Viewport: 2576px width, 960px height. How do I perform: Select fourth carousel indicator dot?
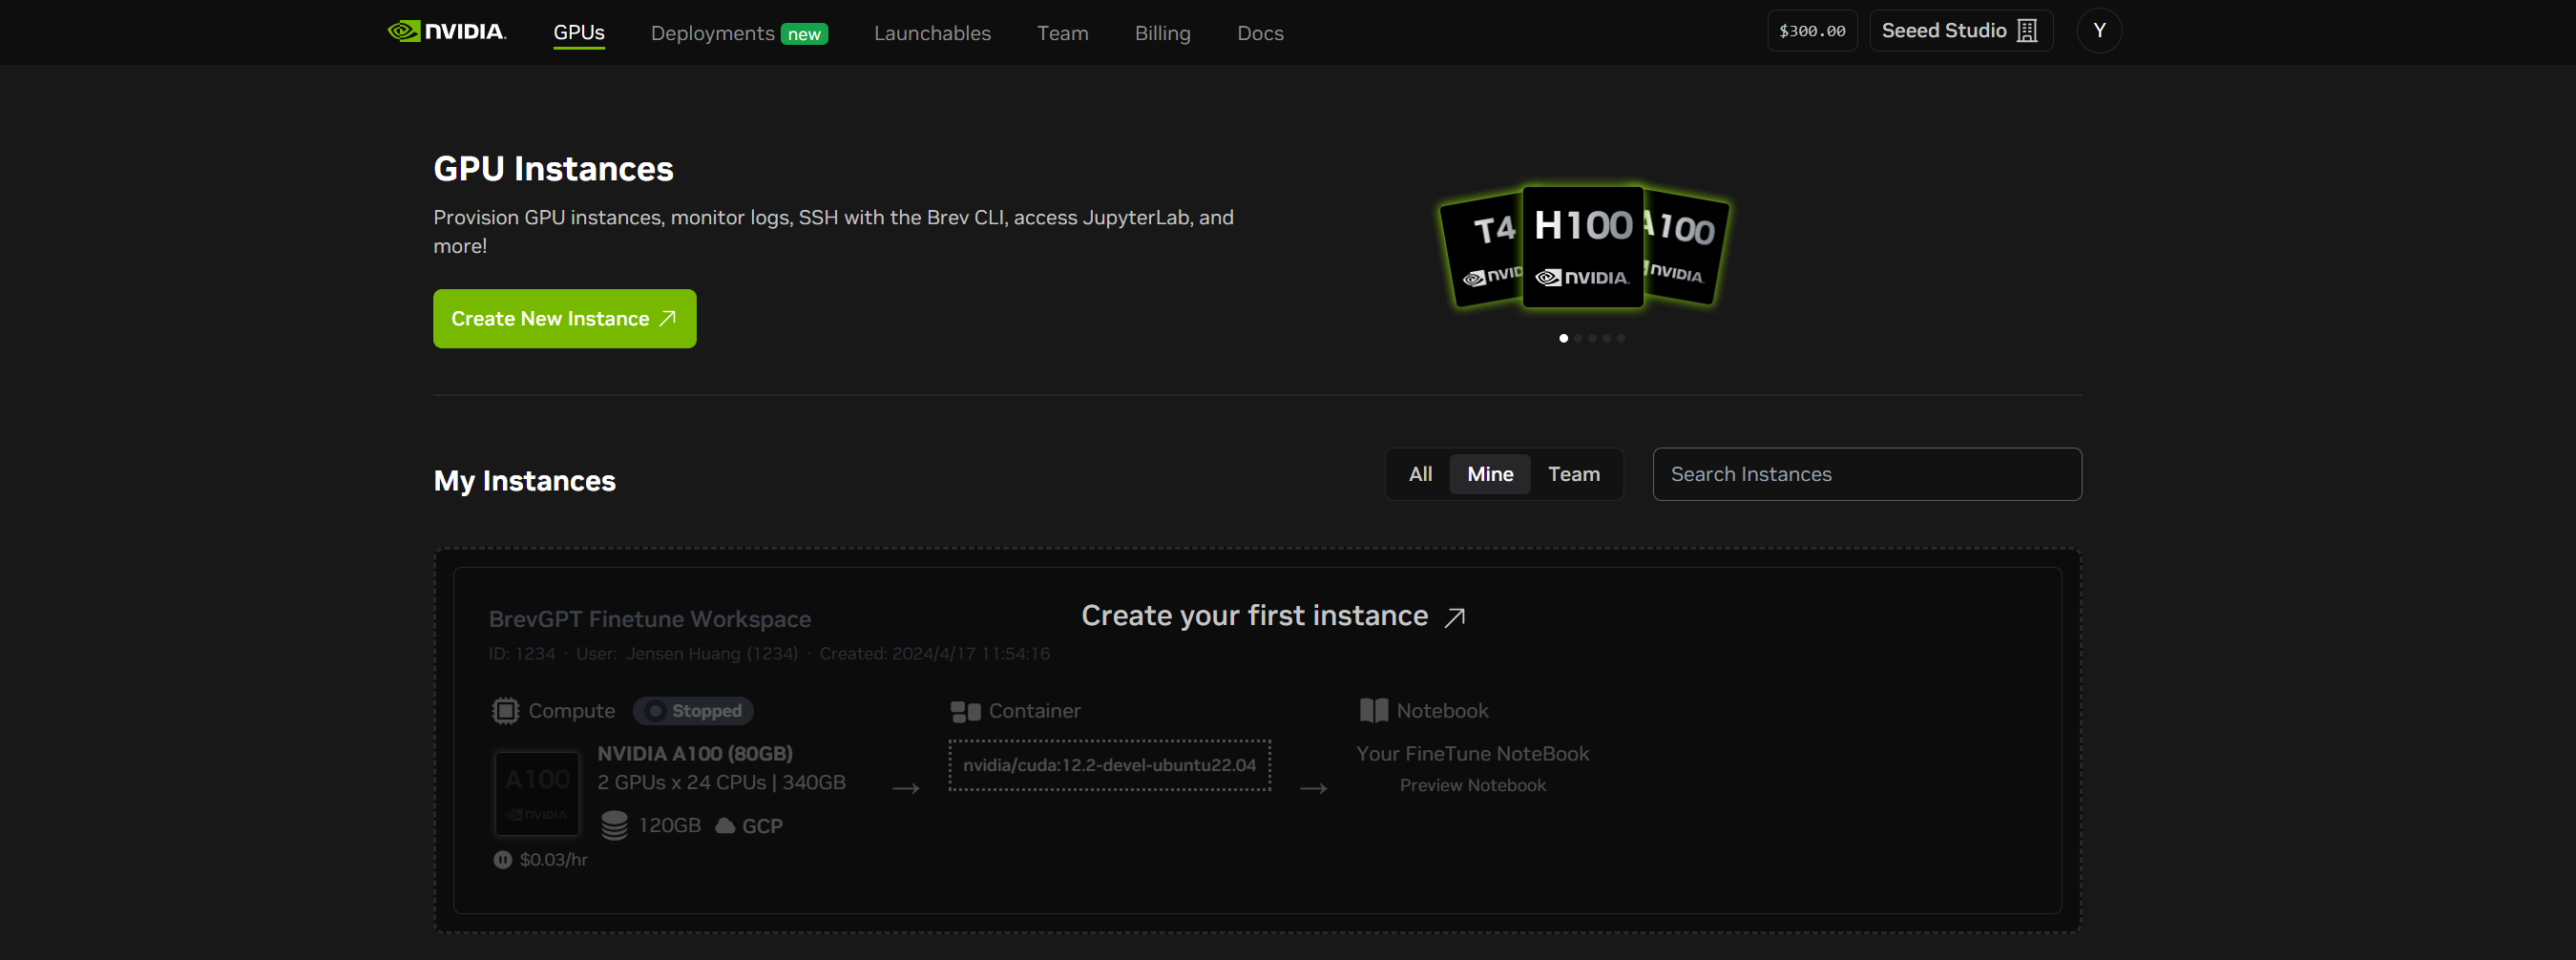tap(1606, 338)
